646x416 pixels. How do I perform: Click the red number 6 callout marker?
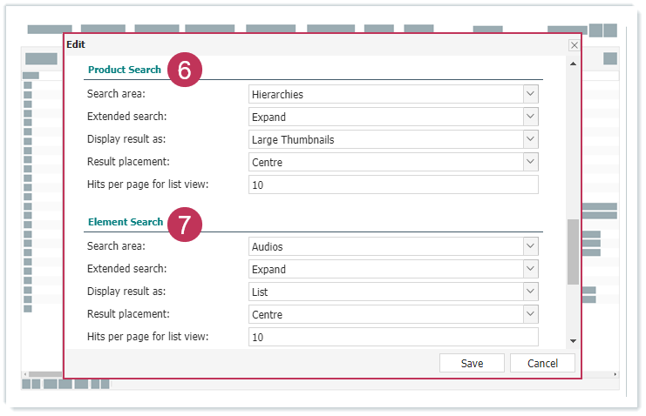(x=184, y=71)
